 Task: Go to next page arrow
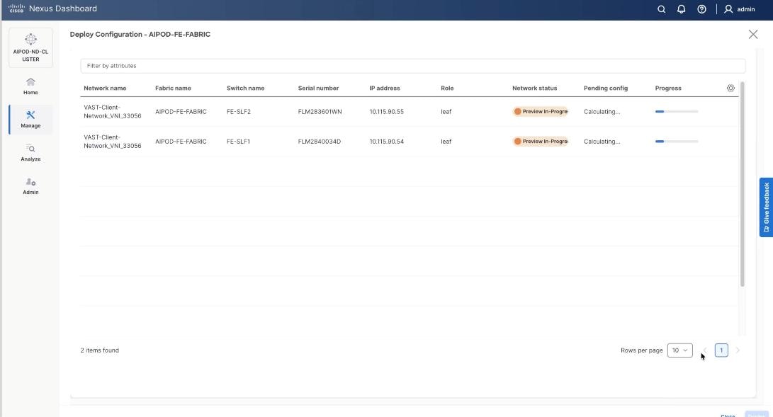click(x=738, y=350)
